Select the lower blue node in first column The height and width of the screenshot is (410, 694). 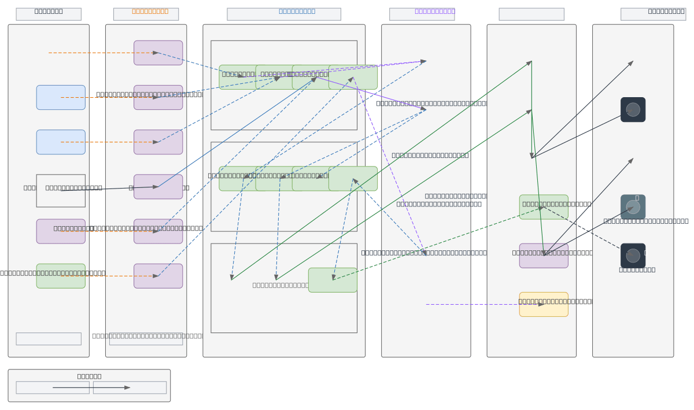click(x=61, y=142)
